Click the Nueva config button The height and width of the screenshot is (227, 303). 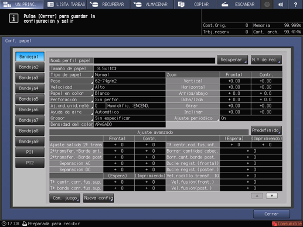pos(98,198)
